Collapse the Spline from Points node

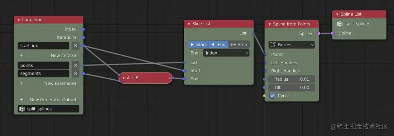coord(270,24)
